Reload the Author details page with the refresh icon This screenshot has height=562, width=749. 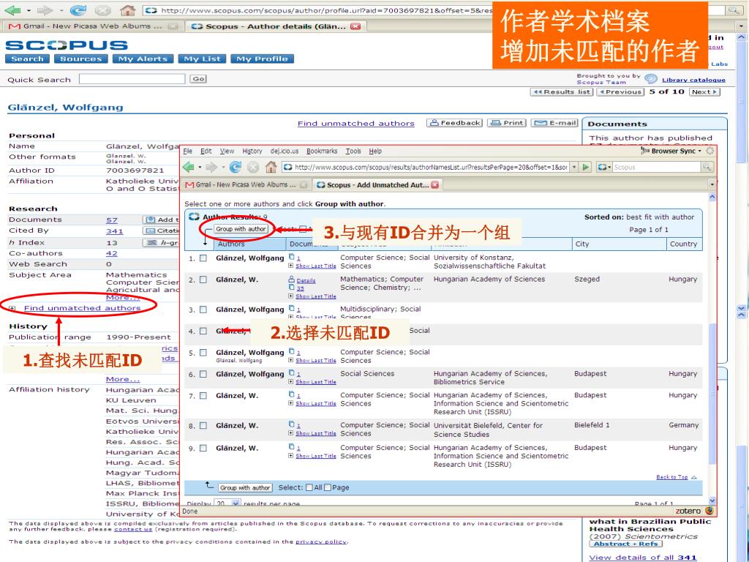tap(78, 10)
